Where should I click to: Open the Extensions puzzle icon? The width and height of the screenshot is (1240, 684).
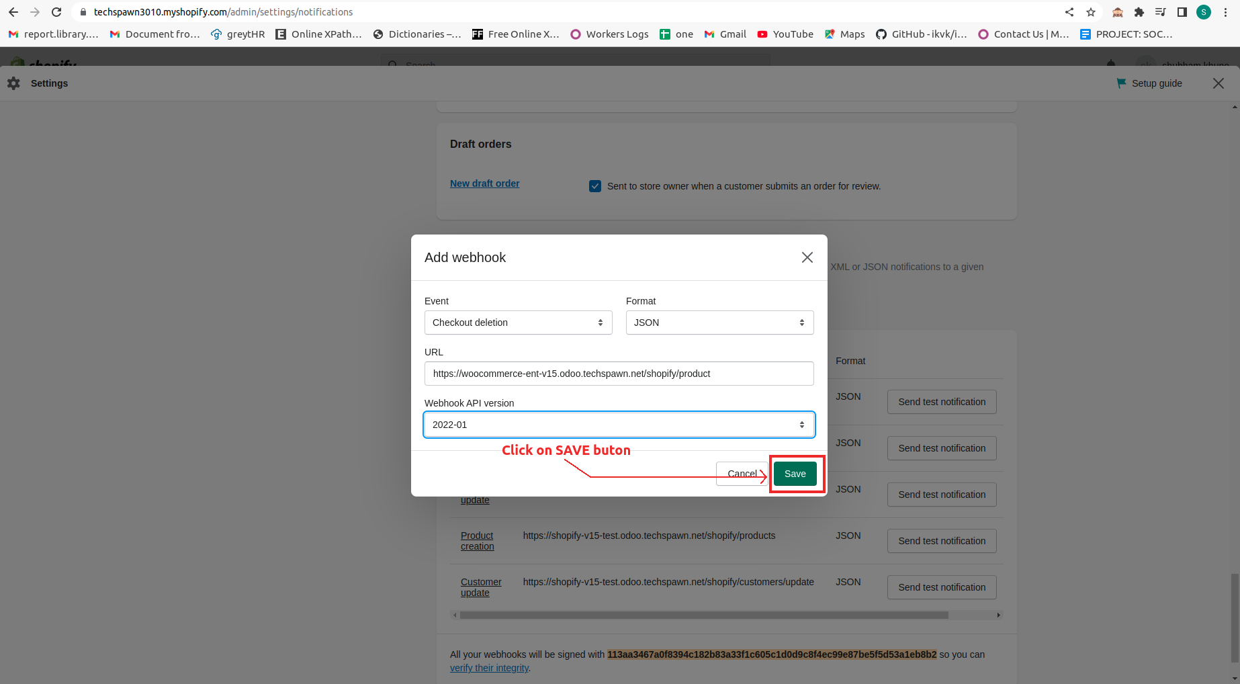(x=1139, y=11)
